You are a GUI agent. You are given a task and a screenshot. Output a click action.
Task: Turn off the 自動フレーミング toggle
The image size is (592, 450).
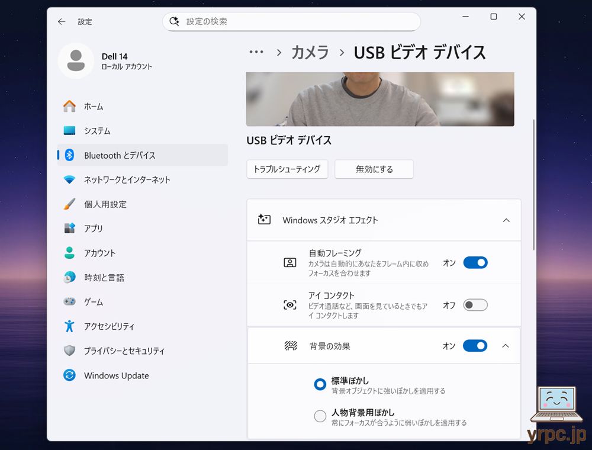pyautogui.click(x=475, y=262)
